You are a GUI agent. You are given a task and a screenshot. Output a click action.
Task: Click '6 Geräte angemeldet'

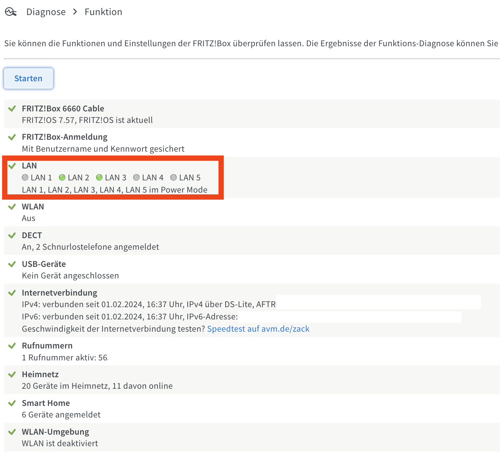tap(61, 415)
